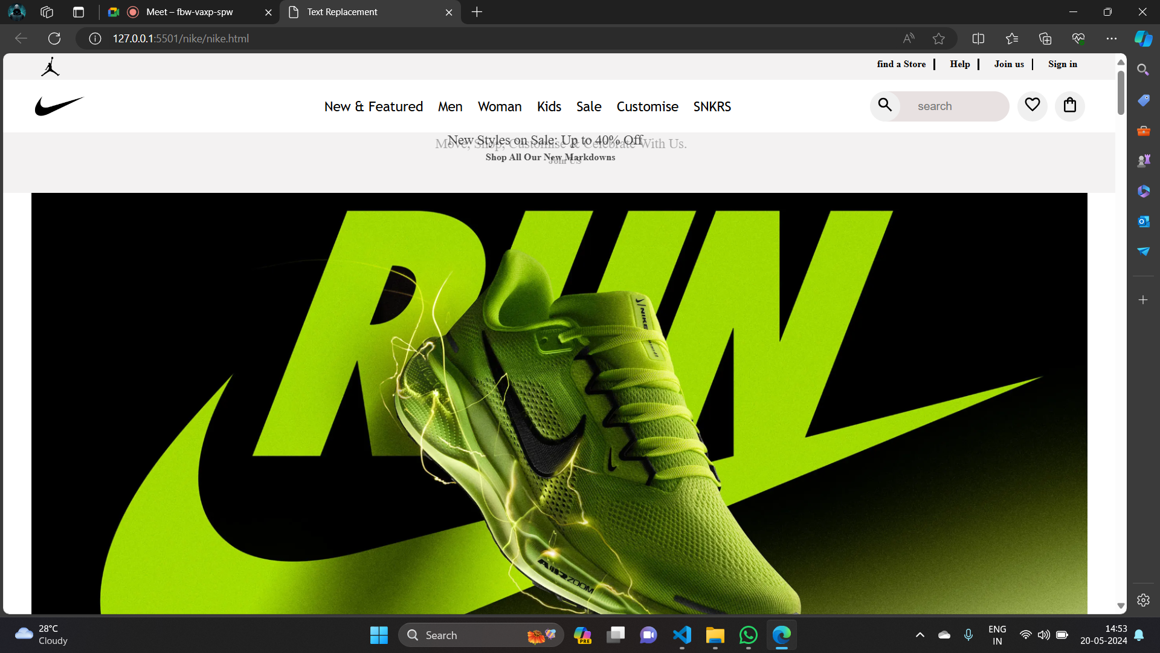This screenshot has width=1160, height=653.
Task: Open the notifications bell icon
Action: (1139, 635)
